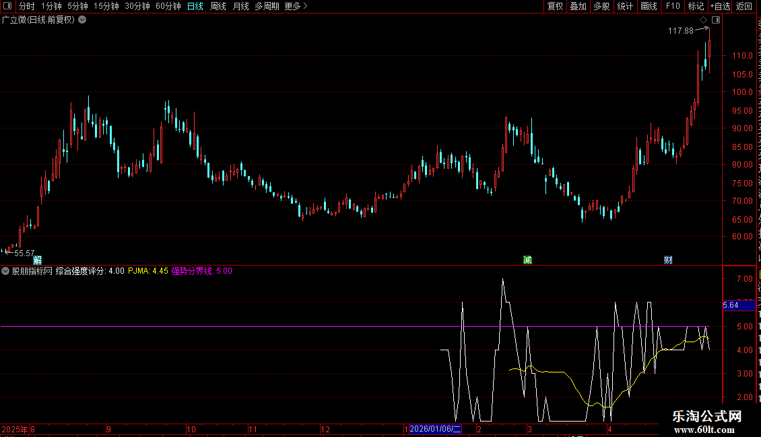Open the 画线 drawing tools
The height and width of the screenshot is (437, 761).
click(649, 6)
